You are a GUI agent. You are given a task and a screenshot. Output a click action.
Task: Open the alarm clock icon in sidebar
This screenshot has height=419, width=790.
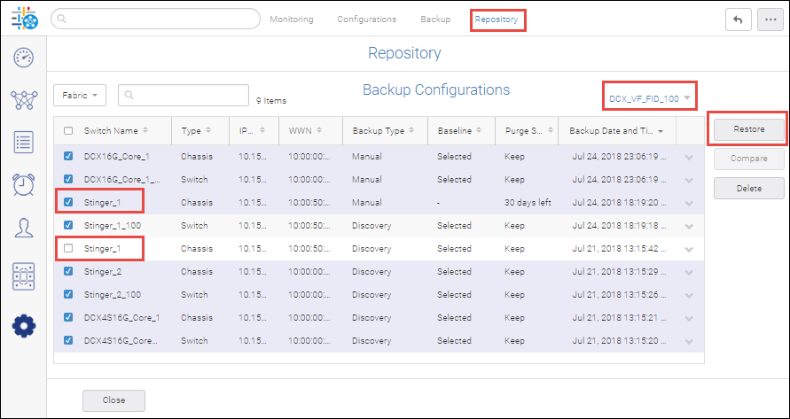click(24, 184)
